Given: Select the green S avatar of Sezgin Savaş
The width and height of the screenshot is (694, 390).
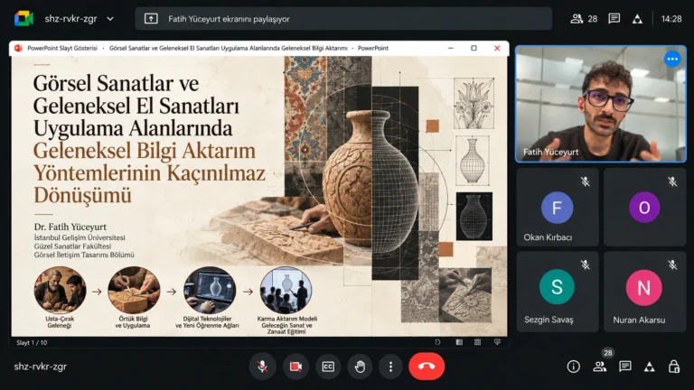Looking at the screenshot, I should tap(557, 287).
